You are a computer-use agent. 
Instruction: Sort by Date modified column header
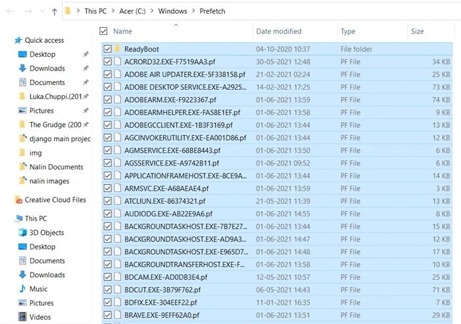coord(279,32)
